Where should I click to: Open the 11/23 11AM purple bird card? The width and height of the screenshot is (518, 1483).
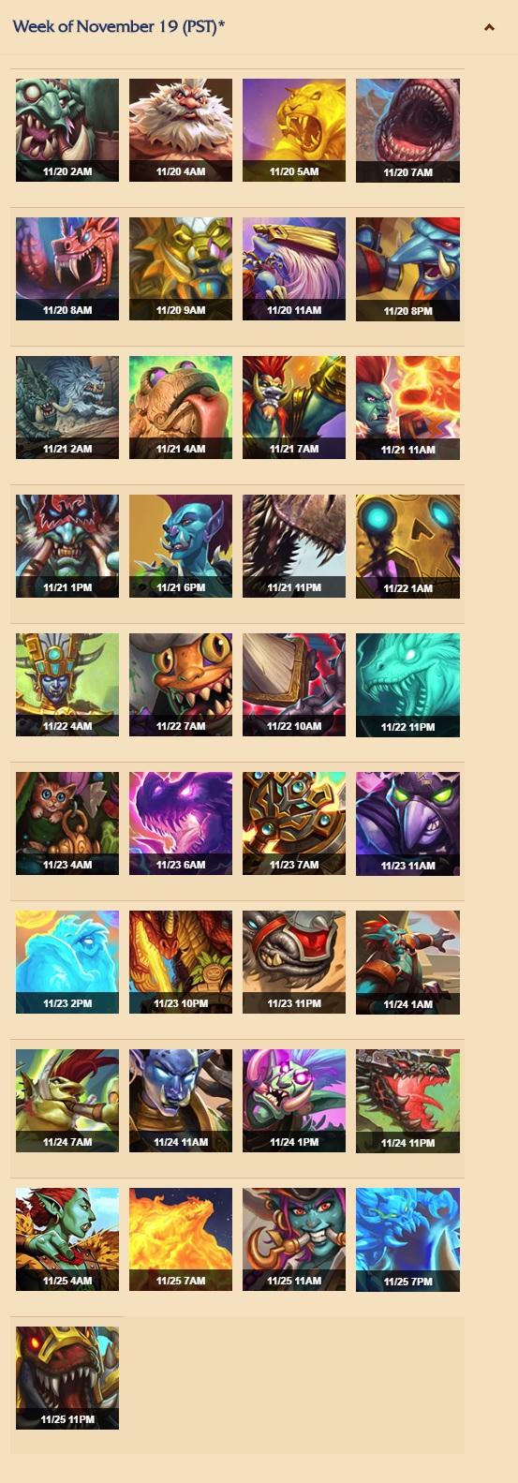pyautogui.click(x=407, y=823)
